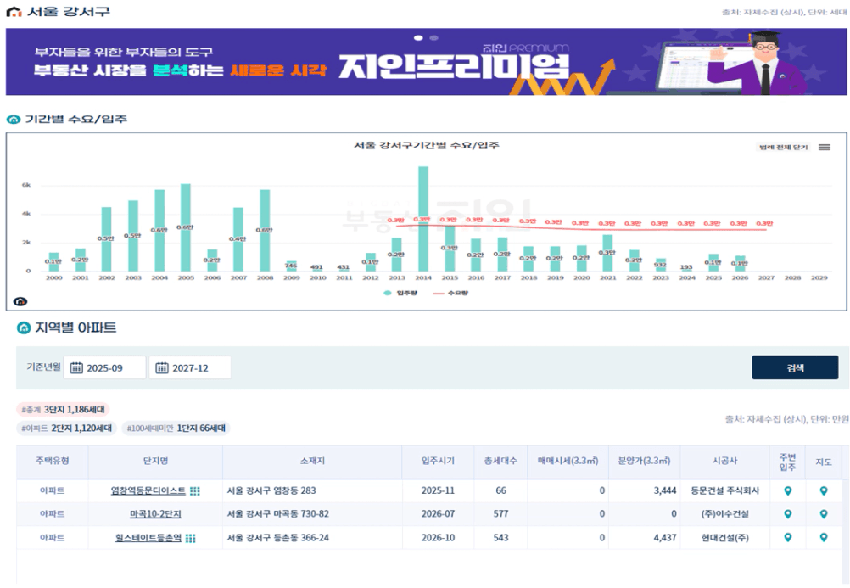Click 주변입주 pin for 마곡10-2단지 row

(x=788, y=514)
